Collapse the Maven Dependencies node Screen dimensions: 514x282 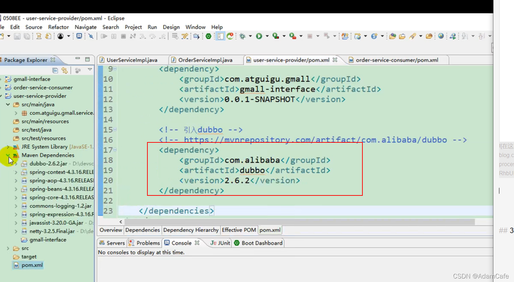point(8,155)
